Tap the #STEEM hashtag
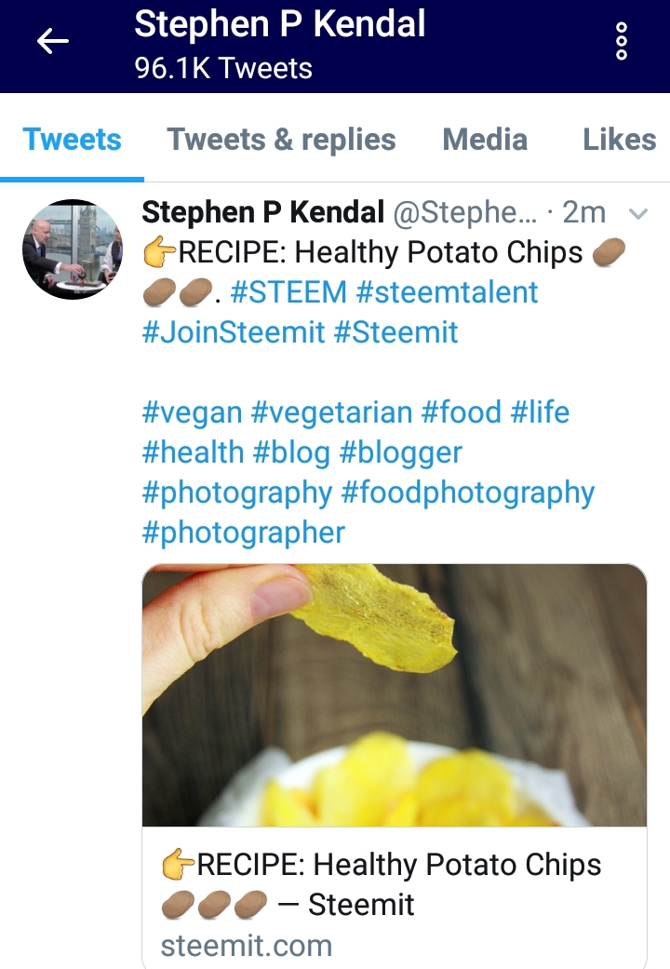 point(288,292)
